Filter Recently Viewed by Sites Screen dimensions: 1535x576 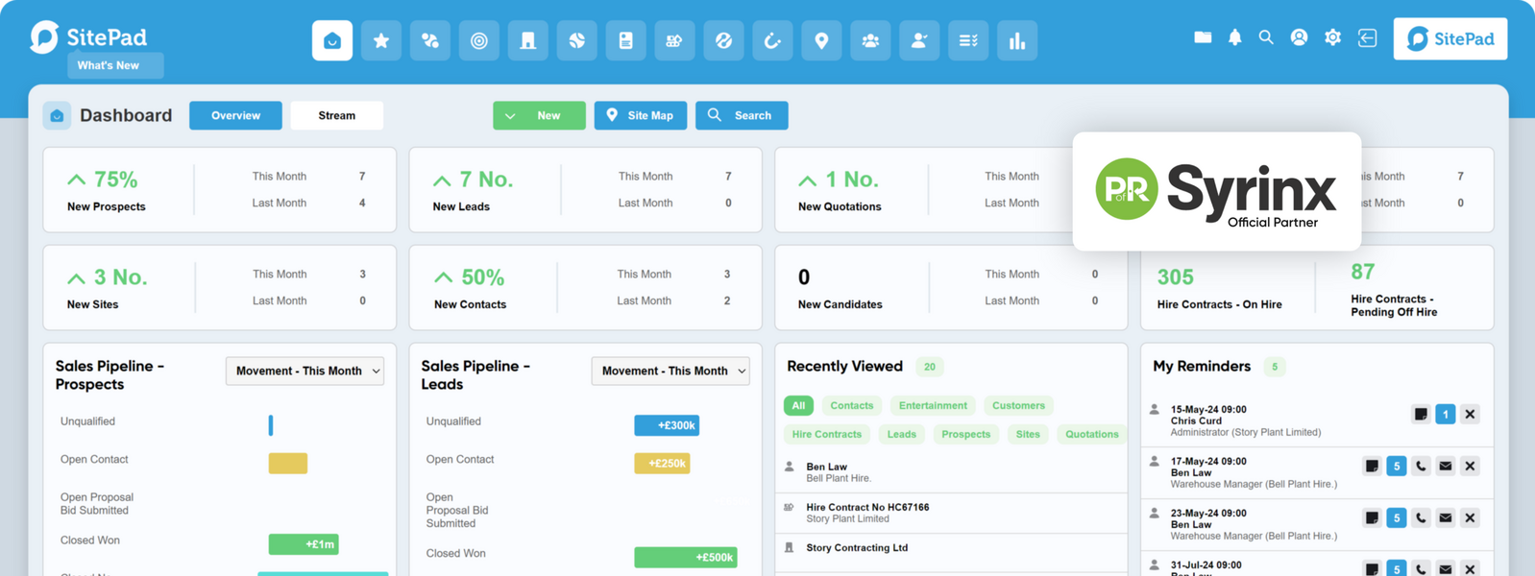coord(1028,434)
